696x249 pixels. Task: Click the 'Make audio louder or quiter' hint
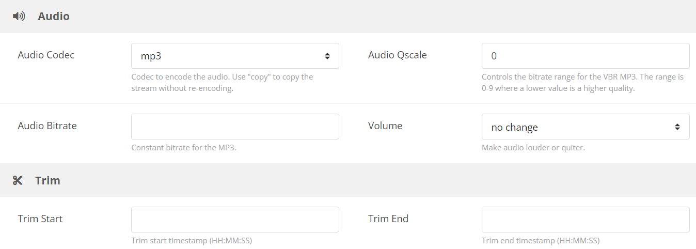pyautogui.click(x=533, y=148)
